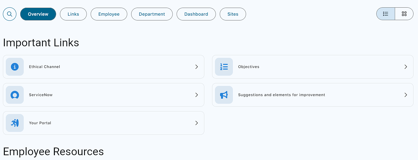Open Suggestions and elements for improvement link
Viewport: 418px width, 160px height.
[282, 95]
